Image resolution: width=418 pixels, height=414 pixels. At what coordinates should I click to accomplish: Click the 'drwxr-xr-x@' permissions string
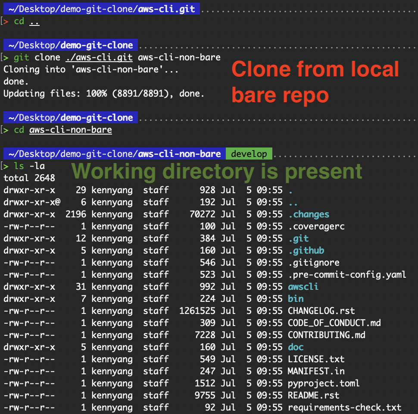(32, 202)
